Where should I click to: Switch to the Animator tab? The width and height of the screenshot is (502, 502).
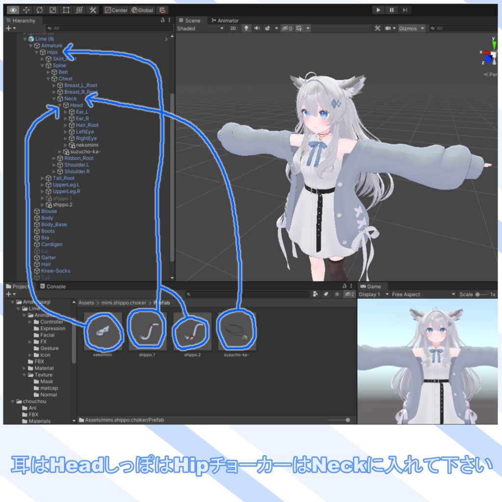click(226, 21)
